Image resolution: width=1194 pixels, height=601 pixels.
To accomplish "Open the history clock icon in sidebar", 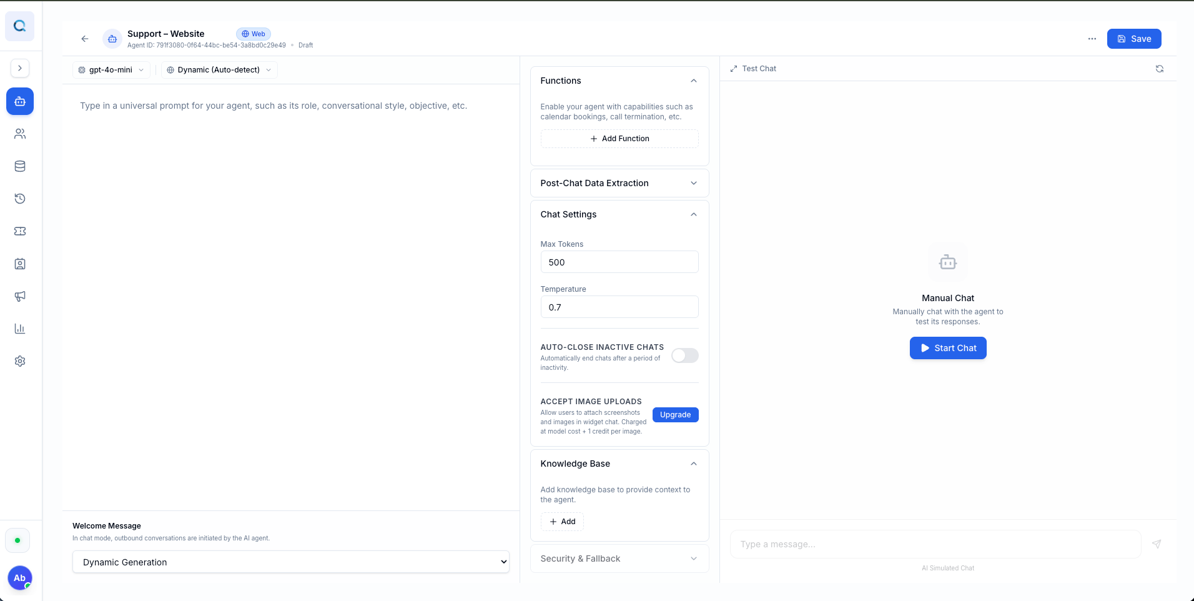I will pyautogui.click(x=20, y=199).
